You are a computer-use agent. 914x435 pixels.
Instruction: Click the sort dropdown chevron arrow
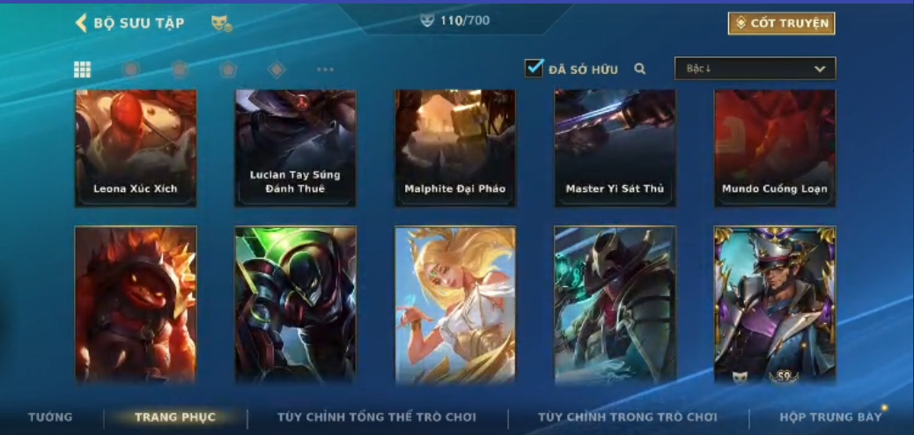point(820,69)
